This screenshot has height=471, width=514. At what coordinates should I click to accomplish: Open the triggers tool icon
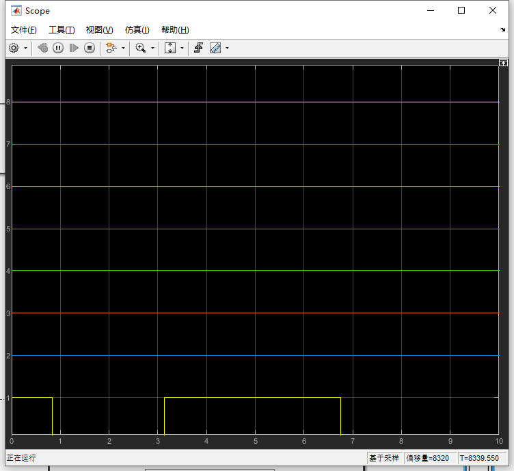pos(198,48)
